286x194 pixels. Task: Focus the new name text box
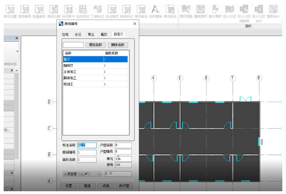coord(73,45)
